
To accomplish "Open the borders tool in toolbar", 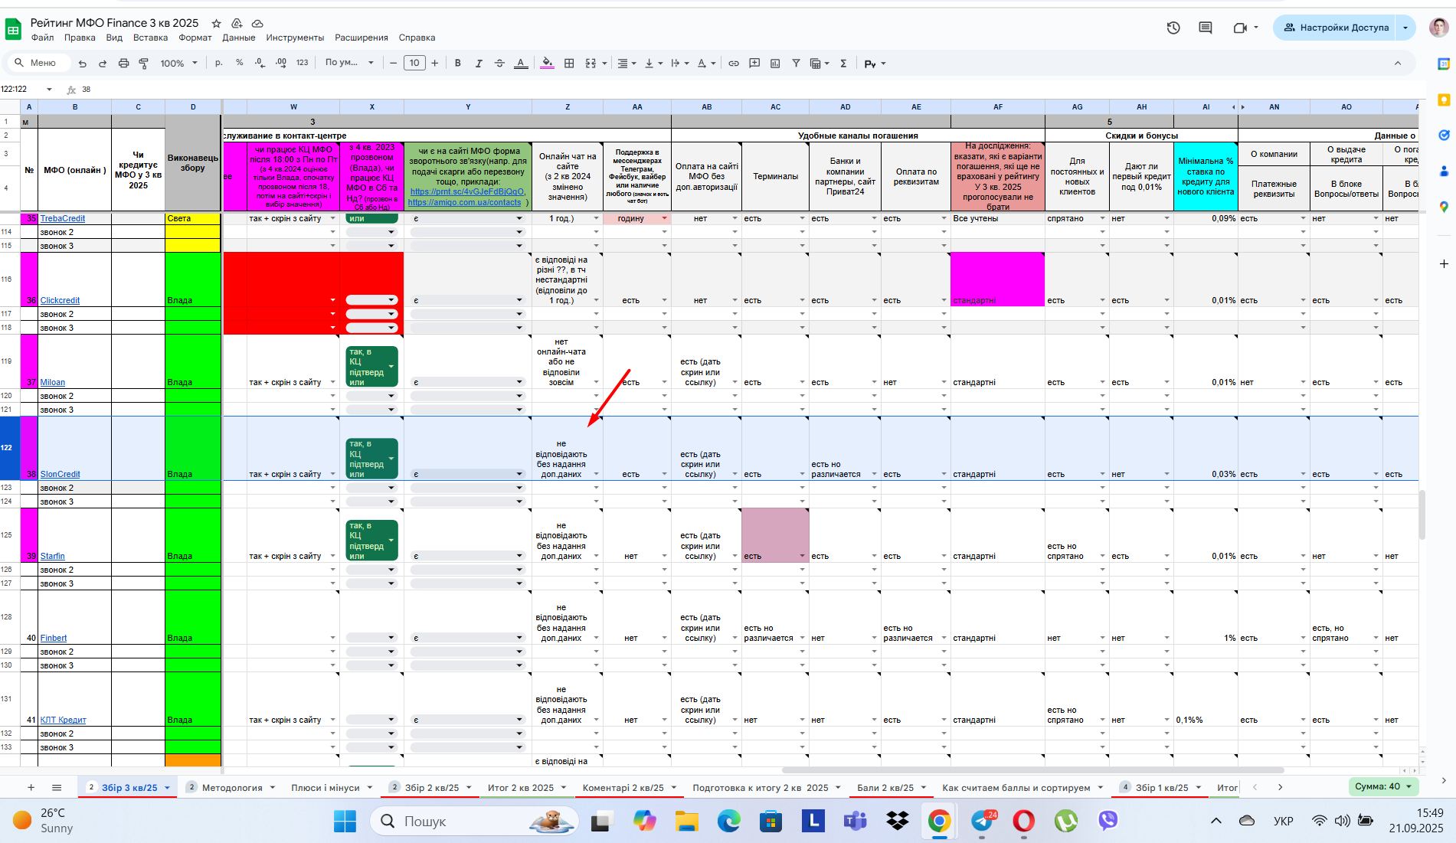I will [x=569, y=64].
